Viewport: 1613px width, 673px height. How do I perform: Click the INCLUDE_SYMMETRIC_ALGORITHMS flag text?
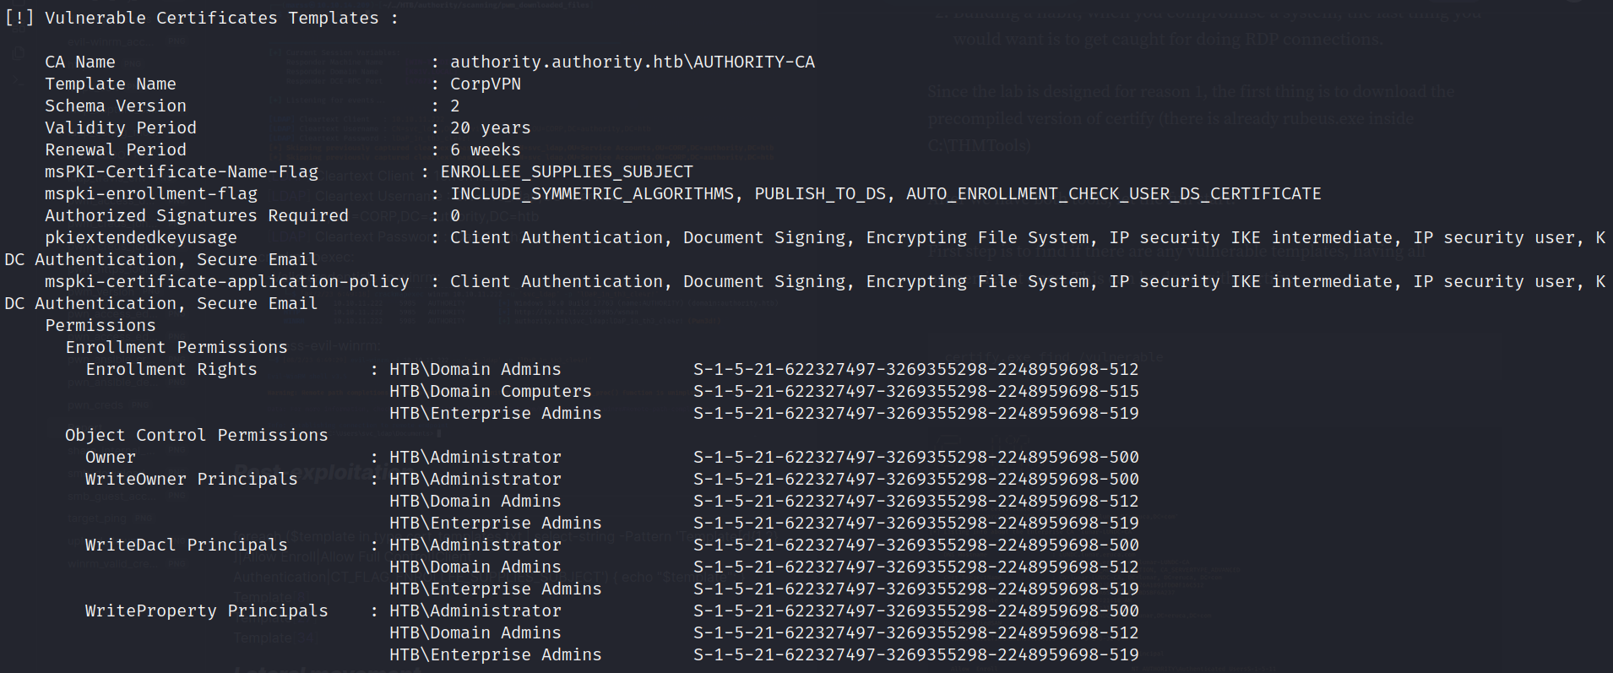click(x=591, y=193)
